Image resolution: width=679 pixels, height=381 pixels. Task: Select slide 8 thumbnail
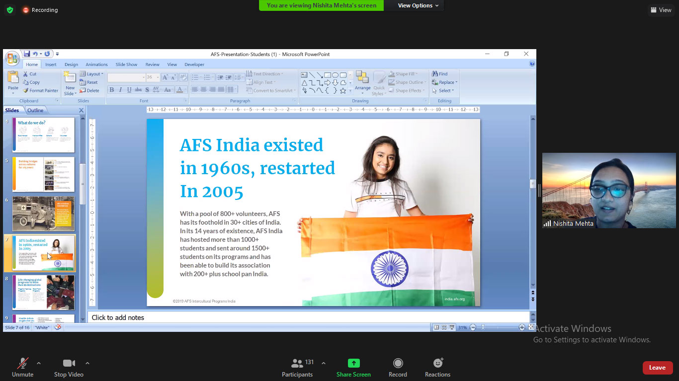coord(43,293)
